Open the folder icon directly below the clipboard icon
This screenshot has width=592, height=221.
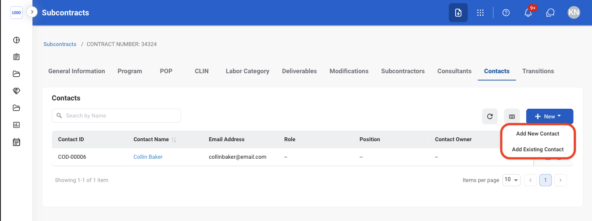pyautogui.click(x=17, y=74)
